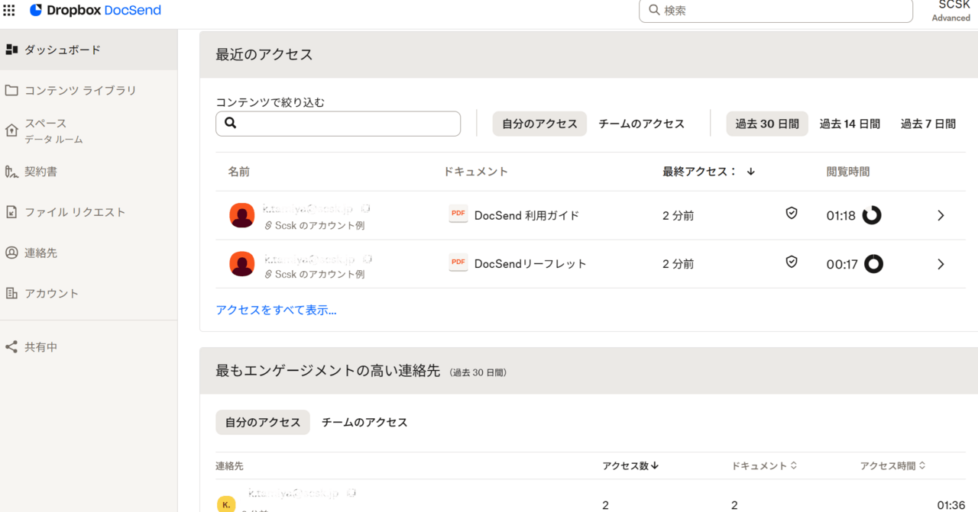This screenshot has width=978, height=512.
Task: Sort by 最終アクセス column arrow
Action: pyautogui.click(x=751, y=172)
